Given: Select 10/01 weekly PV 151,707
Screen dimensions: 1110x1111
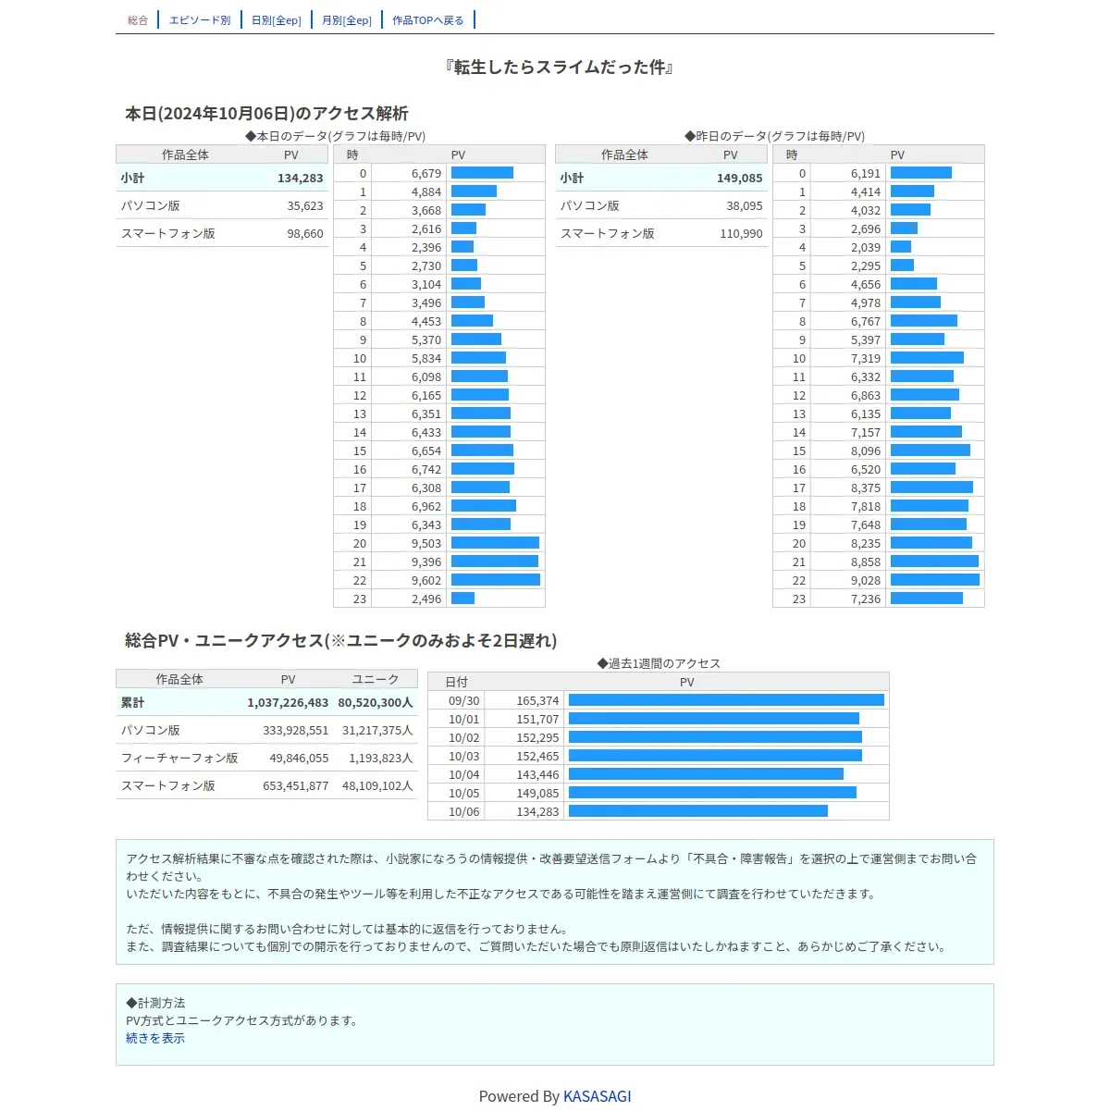Looking at the screenshot, I should click(x=537, y=719).
